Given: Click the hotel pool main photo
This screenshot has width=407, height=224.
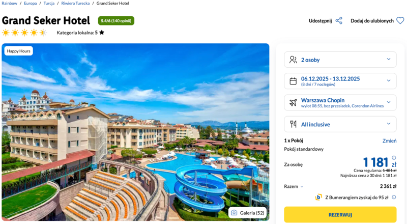Looking at the screenshot, I should click(x=135, y=132).
